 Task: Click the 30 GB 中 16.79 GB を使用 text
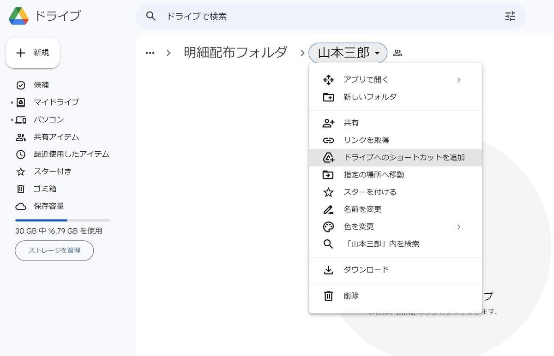(59, 231)
